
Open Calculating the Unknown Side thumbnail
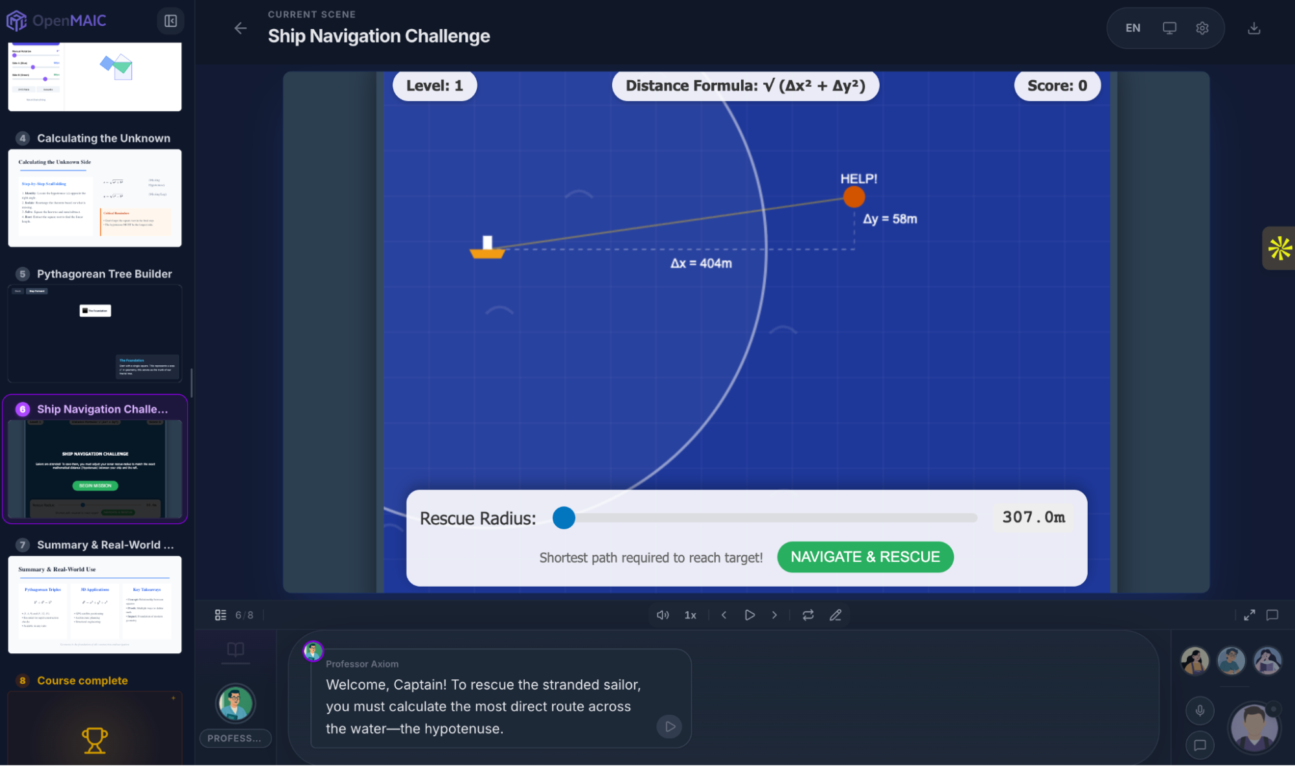tap(95, 198)
